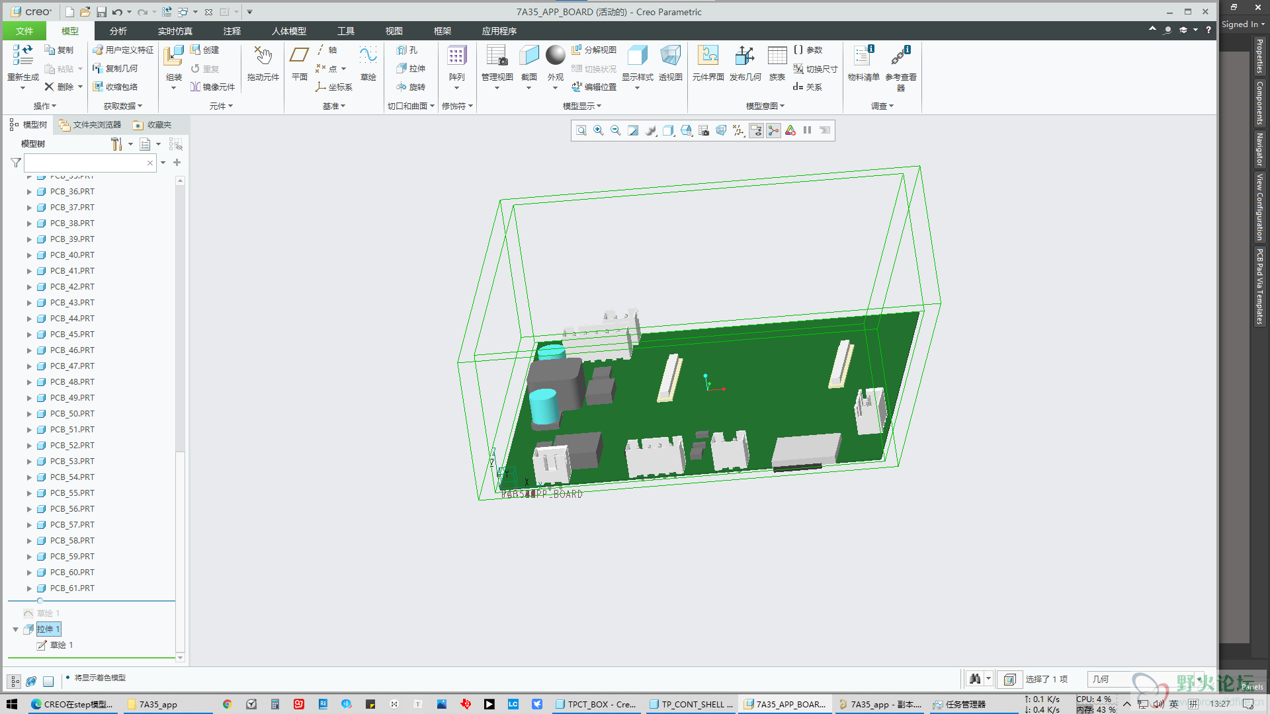Click the 收缩包络 button
Image resolution: width=1270 pixels, height=714 pixels.
pos(115,87)
